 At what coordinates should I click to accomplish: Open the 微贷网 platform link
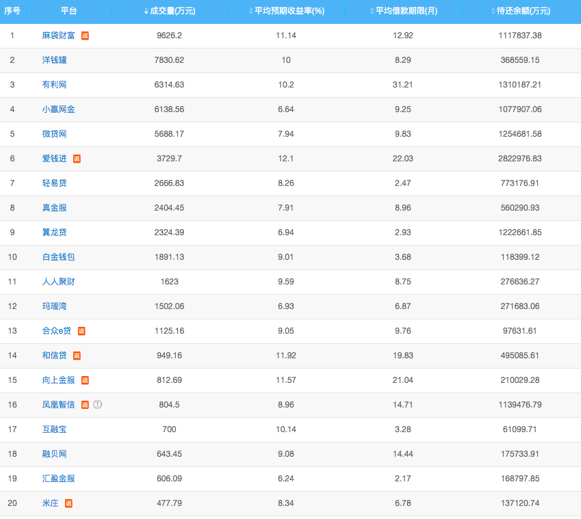(55, 134)
